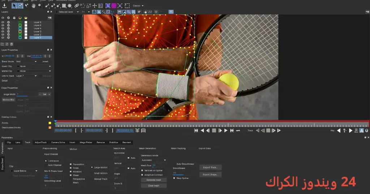This screenshot has height=194, width=370.
Task: Click the Clear mesh button
Action: (154, 186)
